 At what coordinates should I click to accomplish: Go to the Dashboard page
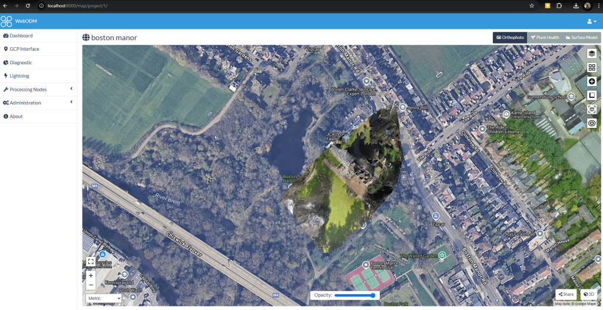coord(21,36)
